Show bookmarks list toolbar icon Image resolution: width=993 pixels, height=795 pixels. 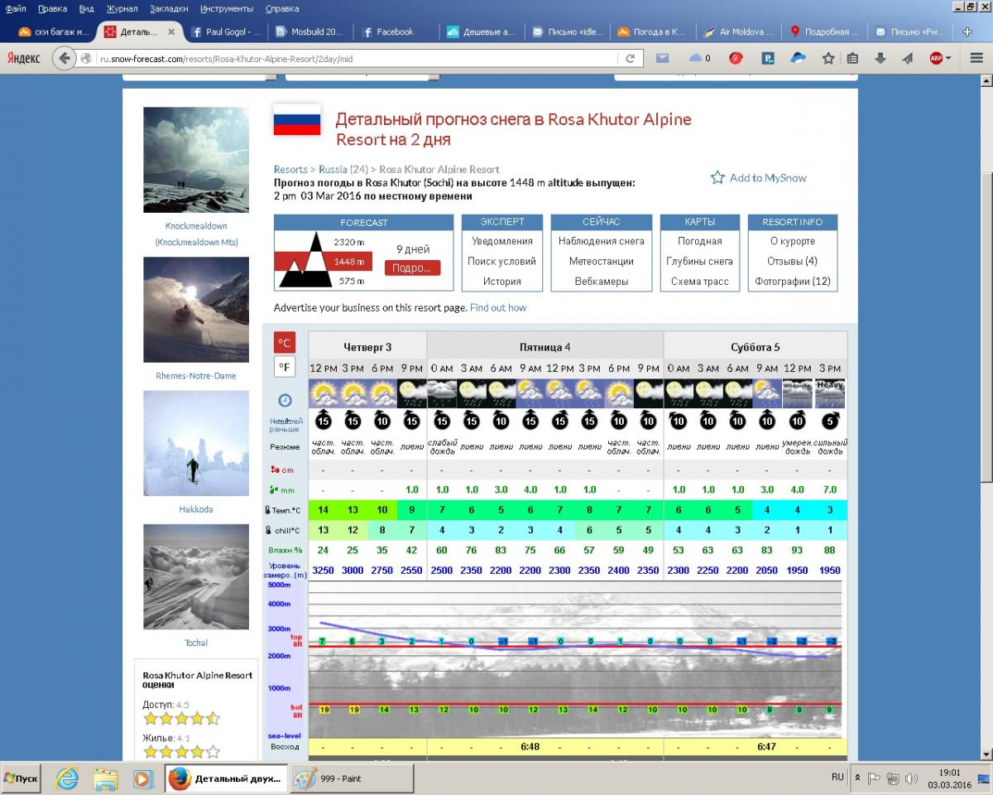click(852, 59)
